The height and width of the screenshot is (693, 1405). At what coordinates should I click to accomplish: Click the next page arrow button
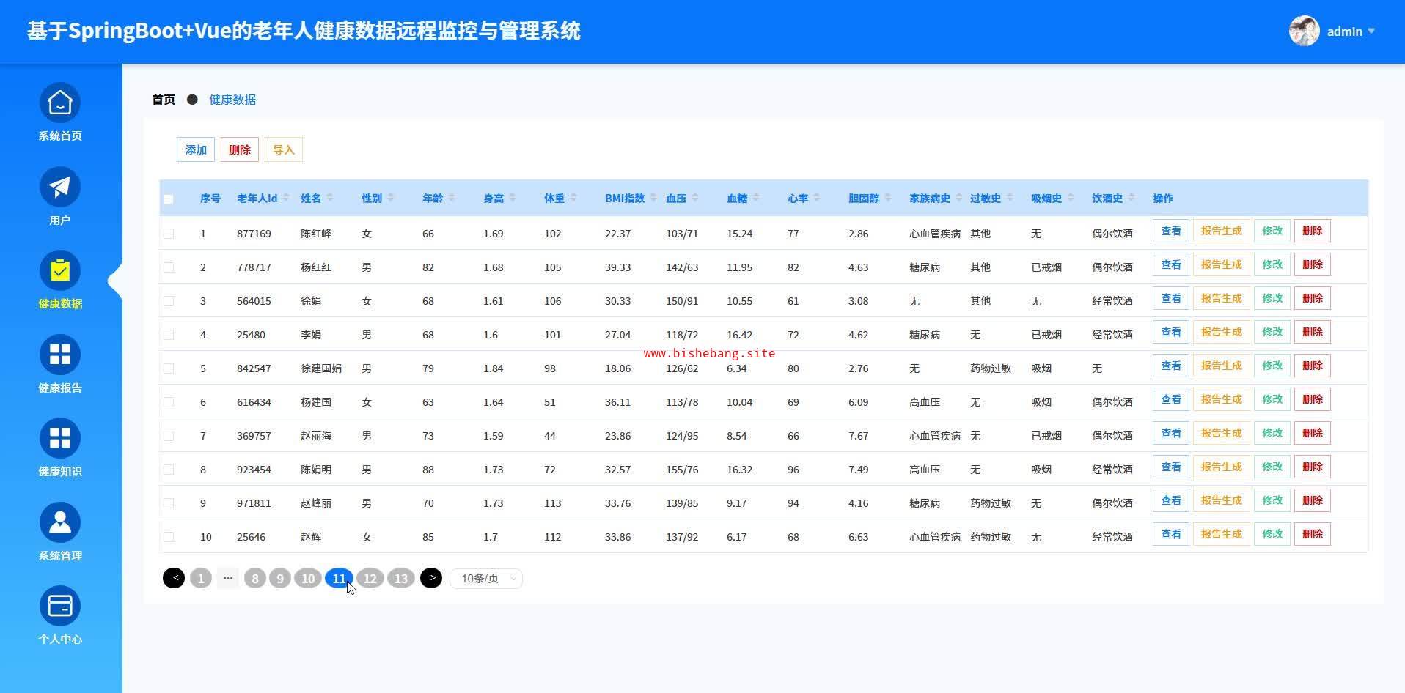pos(431,579)
